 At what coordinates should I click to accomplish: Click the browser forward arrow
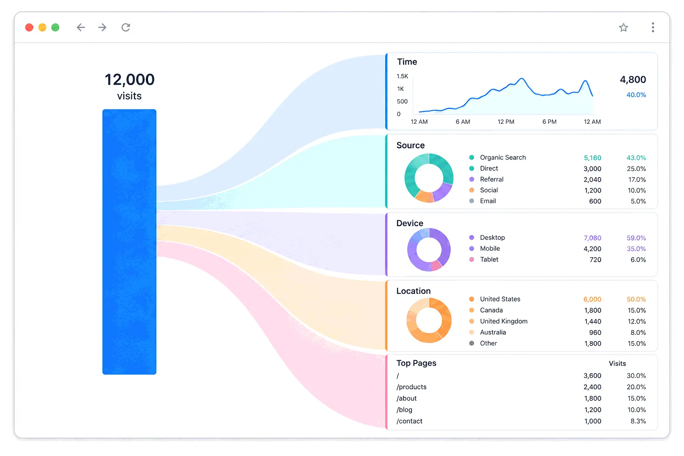tap(102, 28)
